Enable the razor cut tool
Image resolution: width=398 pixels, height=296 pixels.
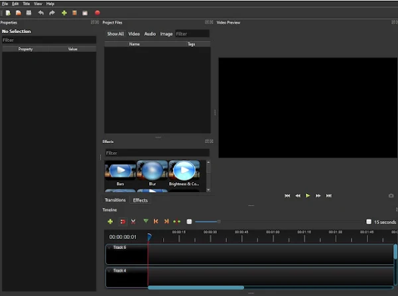coord(133,222)
